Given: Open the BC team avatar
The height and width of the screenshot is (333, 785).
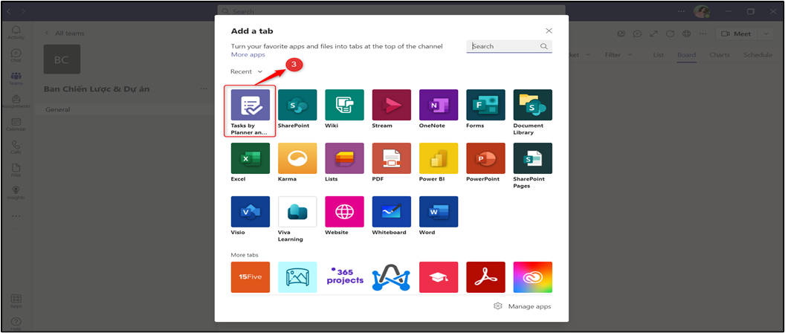Looking at the screenshot, I should (62, 59).
